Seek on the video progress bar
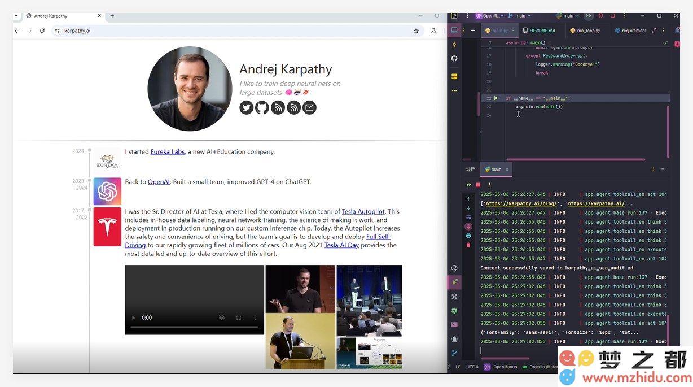The height and width of the screenshot is (387, 693). point(195,327)
